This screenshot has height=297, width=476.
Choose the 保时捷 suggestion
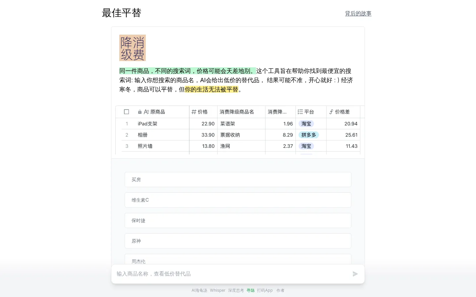[238, 220]
